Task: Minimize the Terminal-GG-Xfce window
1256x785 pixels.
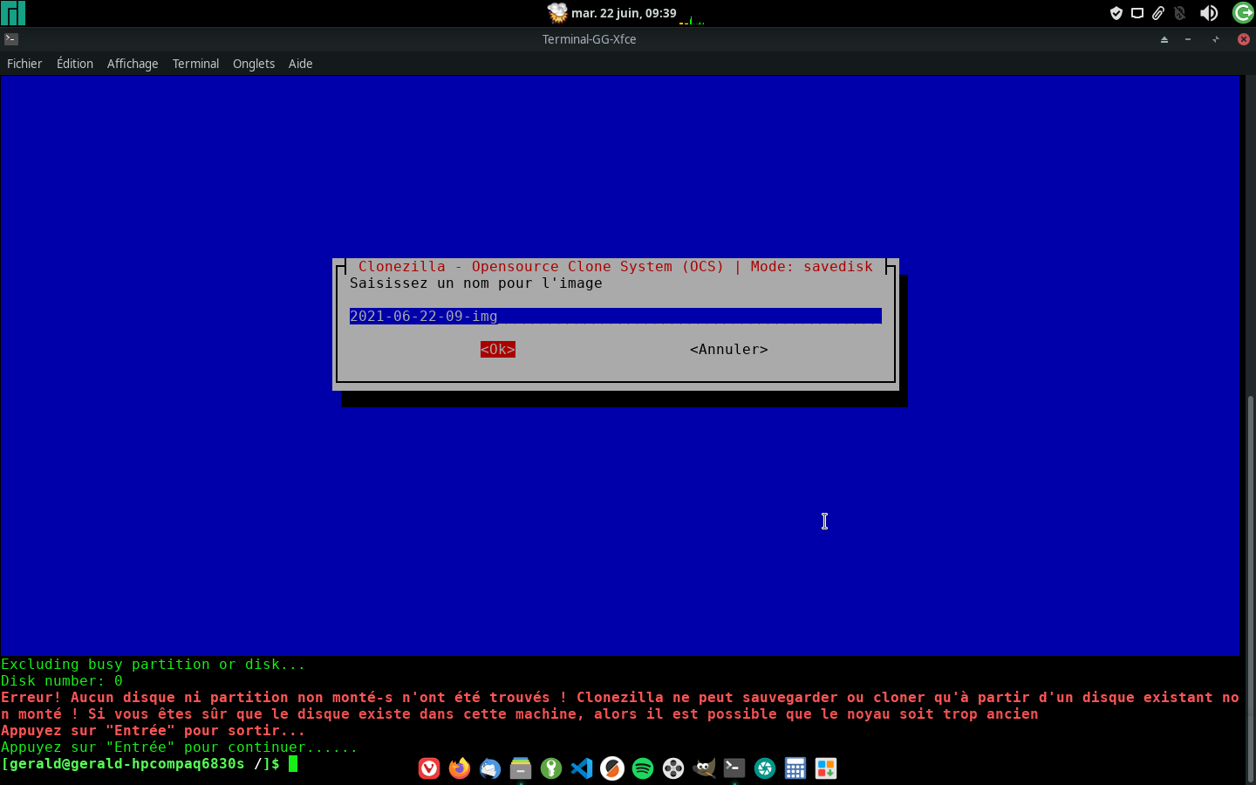Action: pyautogui.click(x=1188, y=39)
